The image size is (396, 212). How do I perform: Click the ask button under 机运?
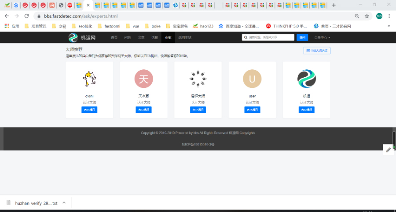[306, 110]
